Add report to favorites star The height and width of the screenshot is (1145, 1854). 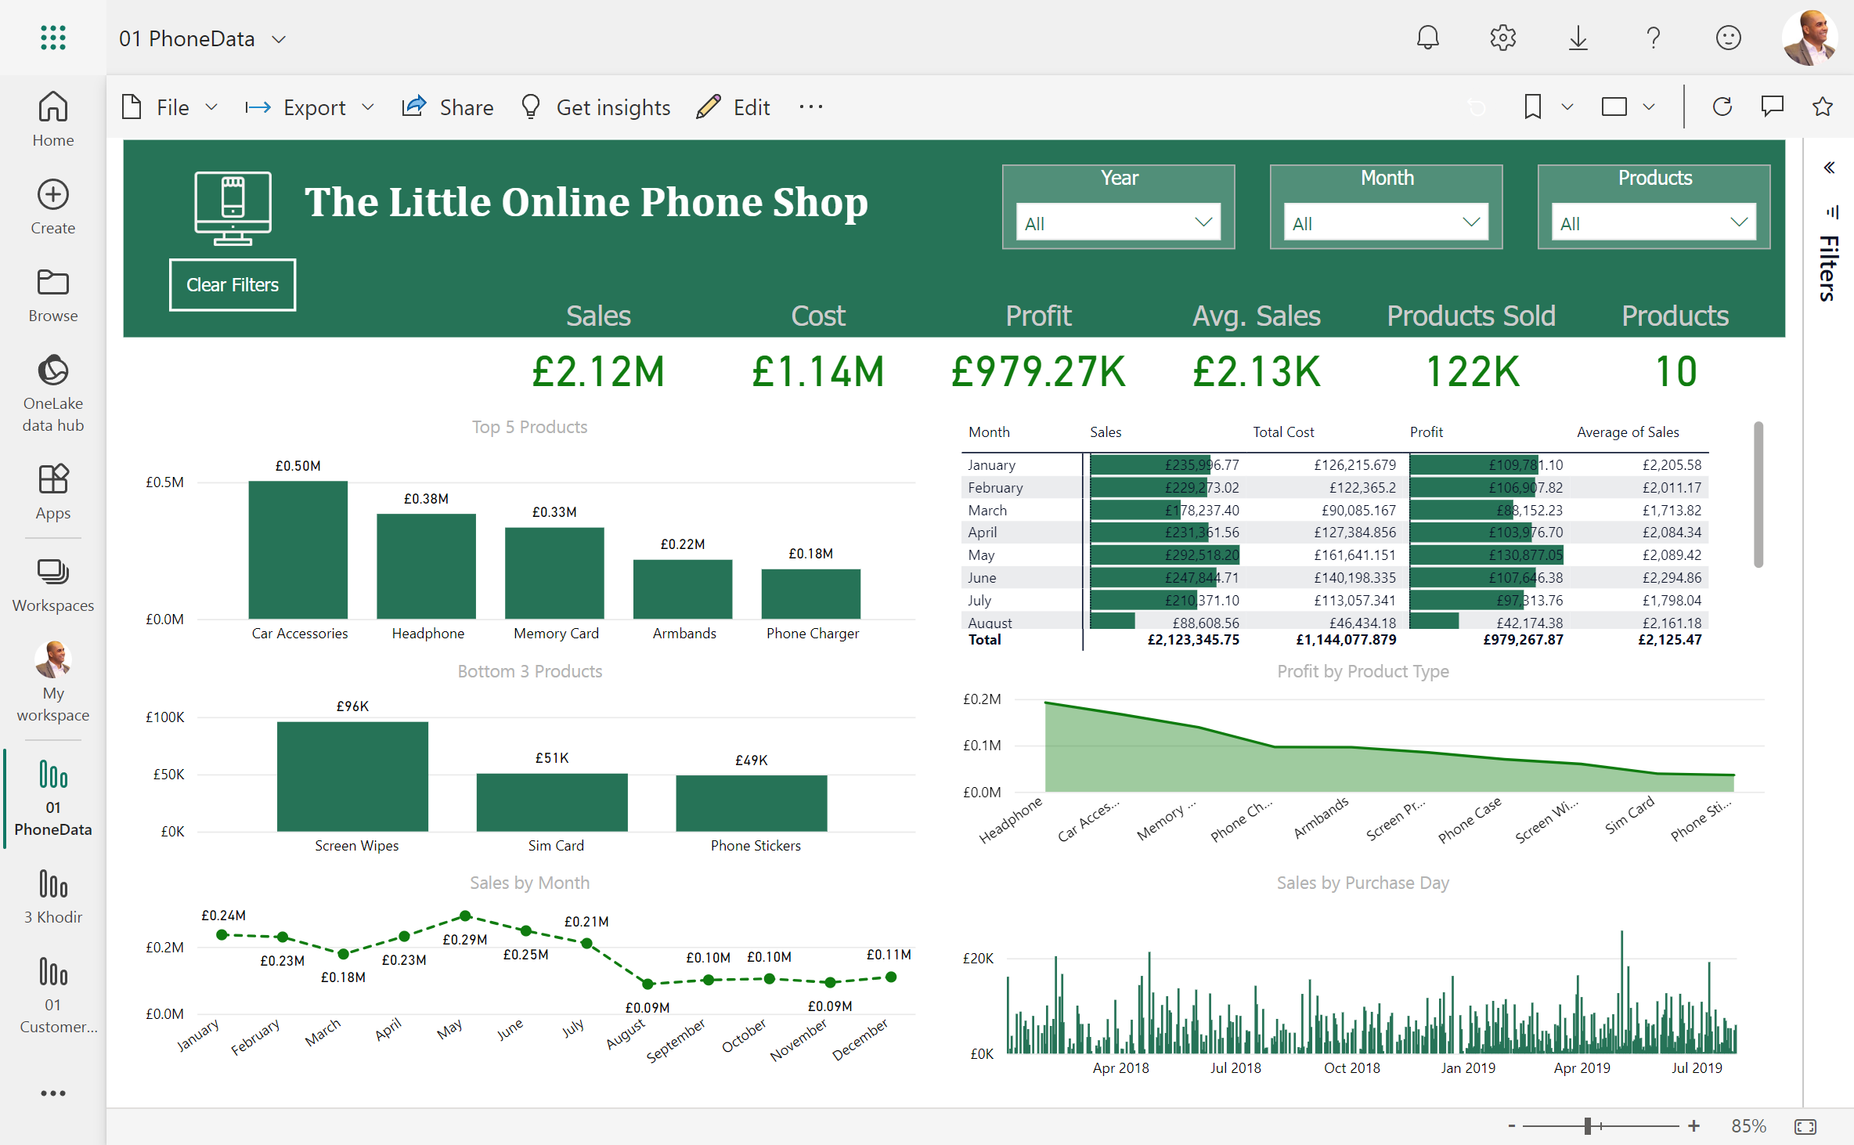(1822, 107)
